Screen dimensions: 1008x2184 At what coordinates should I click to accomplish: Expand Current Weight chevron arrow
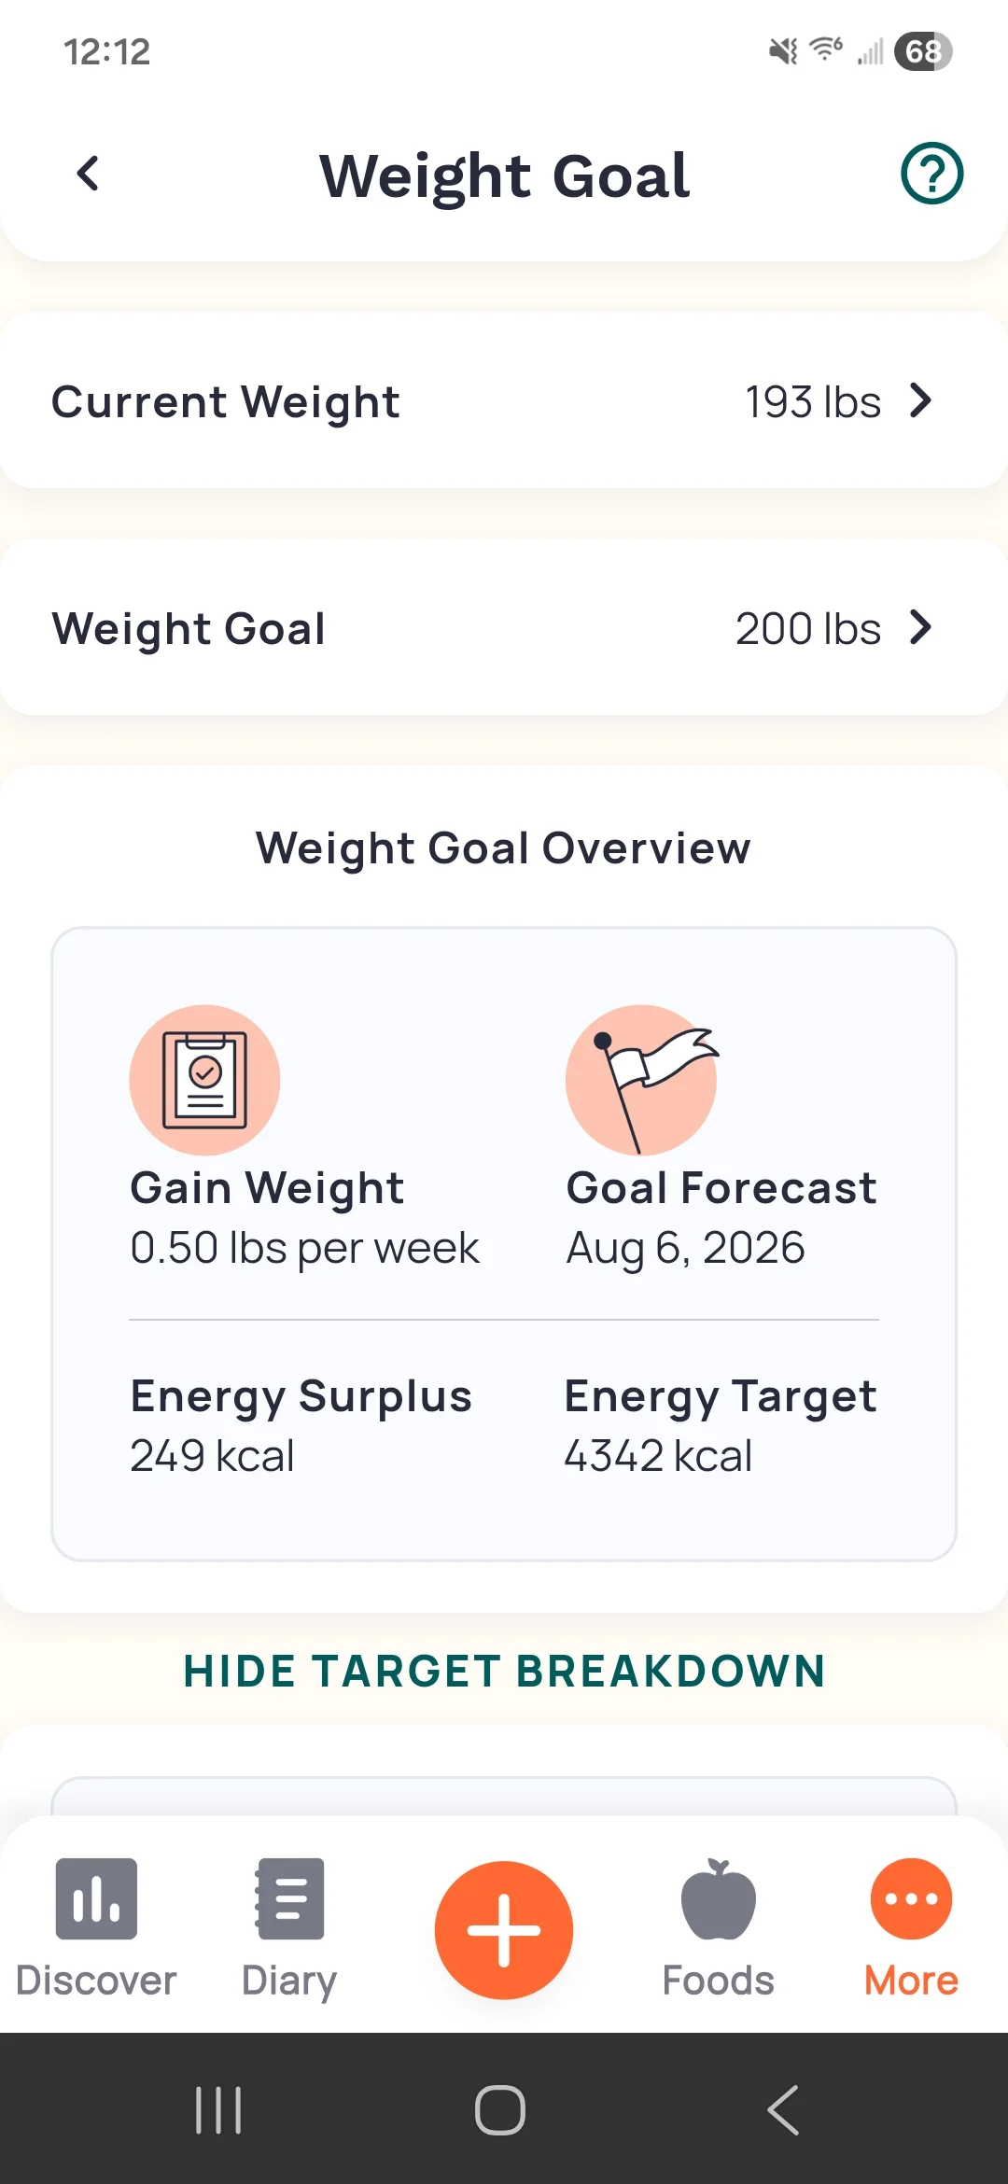tap(921, 401)
